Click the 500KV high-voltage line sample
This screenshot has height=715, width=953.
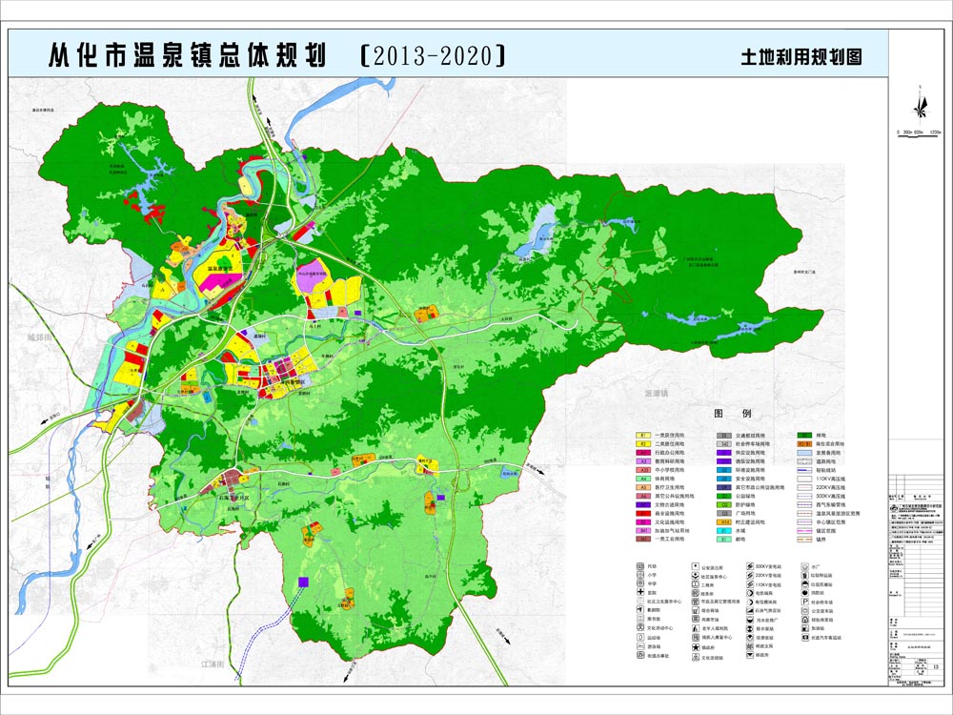pos(804,496)
